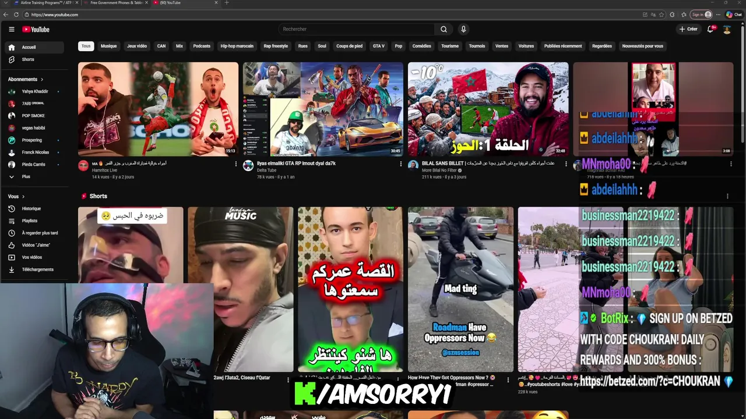Open a new browser tab

[227, 3]
